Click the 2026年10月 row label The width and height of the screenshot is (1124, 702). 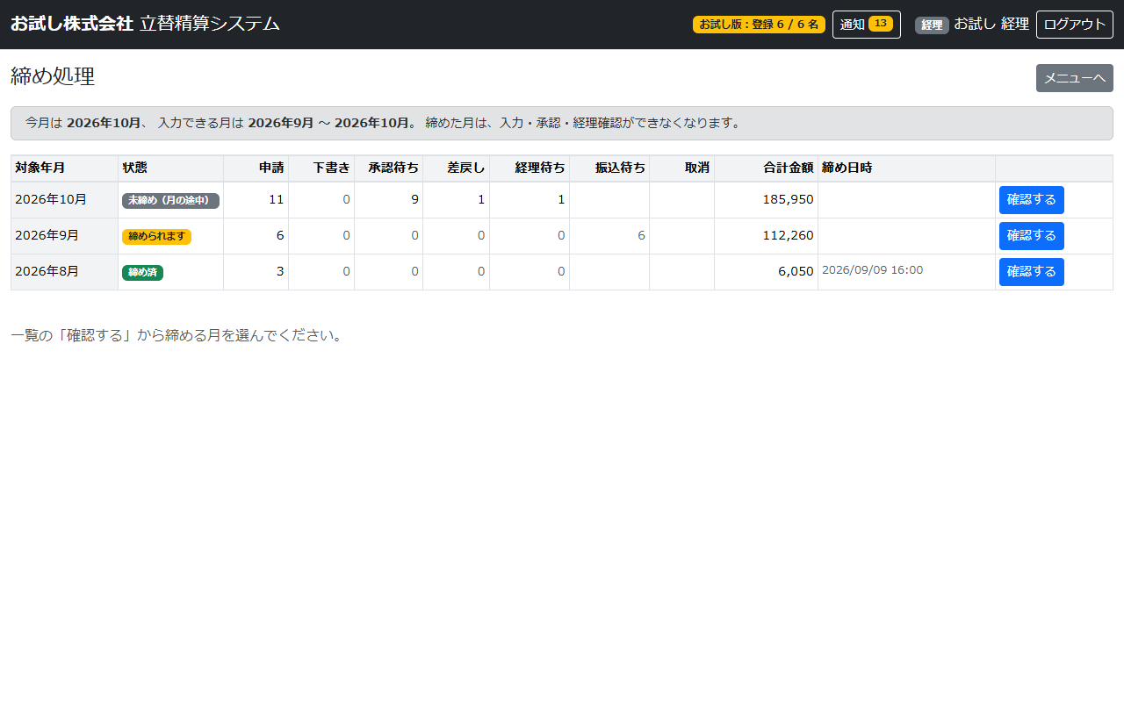(51, 199)
